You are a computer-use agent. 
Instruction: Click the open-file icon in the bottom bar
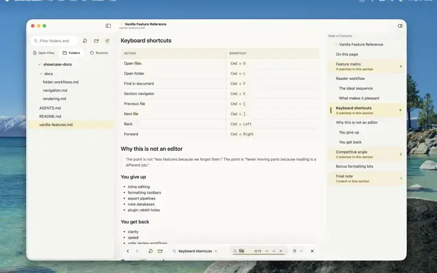tap(151, 251)
